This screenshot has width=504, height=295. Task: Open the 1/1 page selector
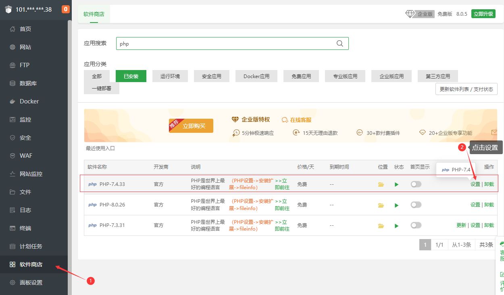pyautogui.click(x=439, y=244)
